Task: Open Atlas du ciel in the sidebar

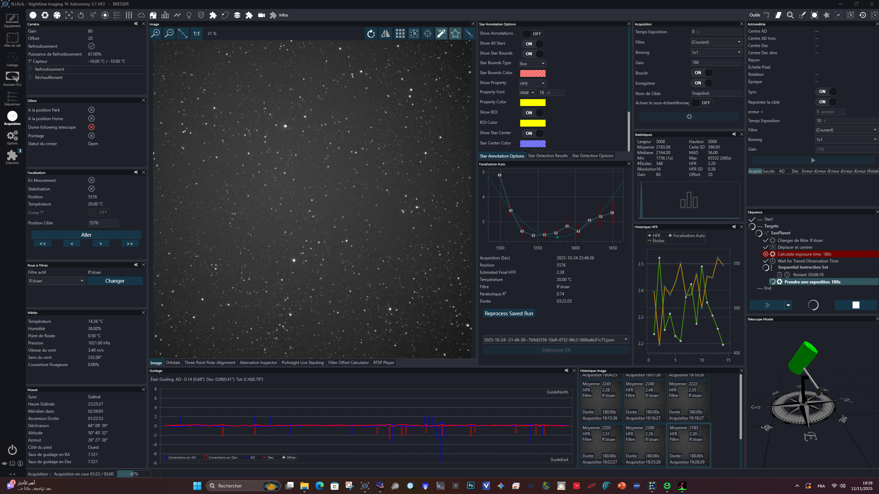Action: [x=12, y=40]
